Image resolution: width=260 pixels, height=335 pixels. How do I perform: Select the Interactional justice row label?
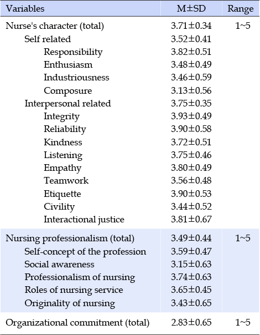84,220
